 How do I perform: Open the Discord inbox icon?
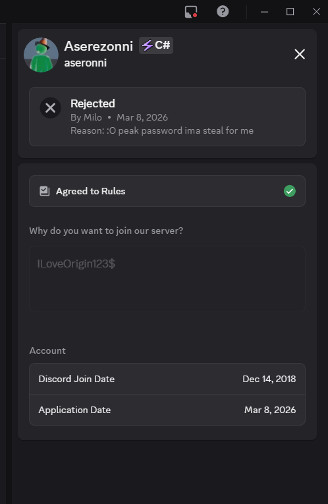191,12
